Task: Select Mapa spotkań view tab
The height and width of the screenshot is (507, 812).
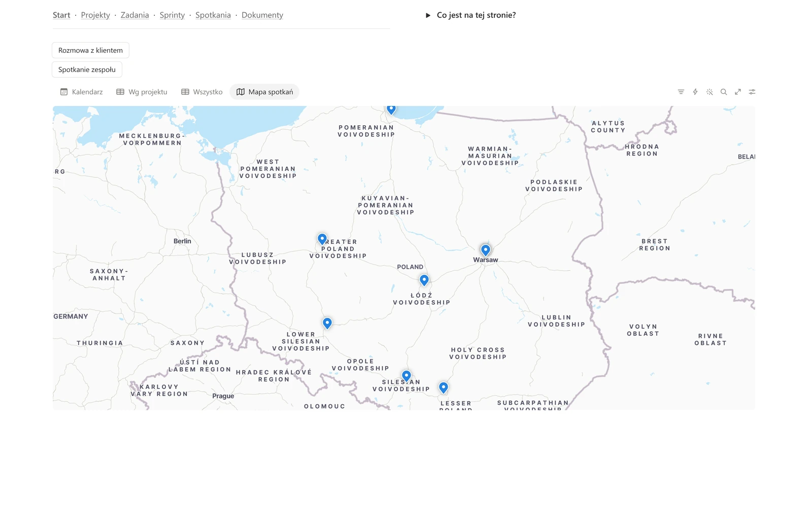Action: [265, 92]
